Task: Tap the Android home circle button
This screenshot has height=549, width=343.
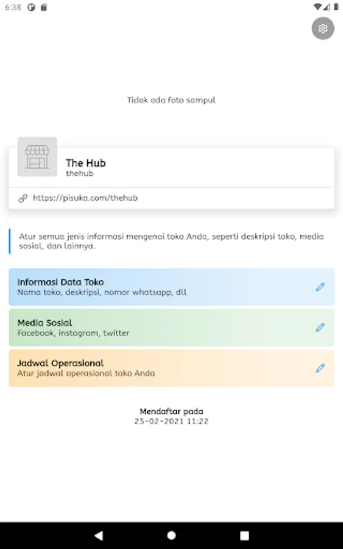Action: [171, 536]
